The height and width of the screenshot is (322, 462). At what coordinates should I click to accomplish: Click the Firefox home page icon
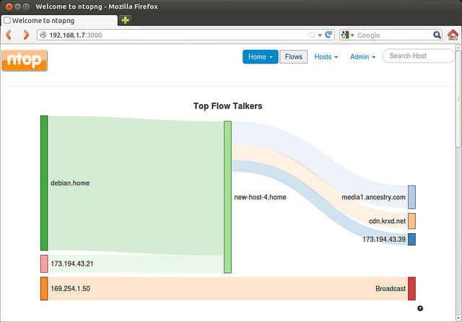pyautogui.click(x=453, y=35)
